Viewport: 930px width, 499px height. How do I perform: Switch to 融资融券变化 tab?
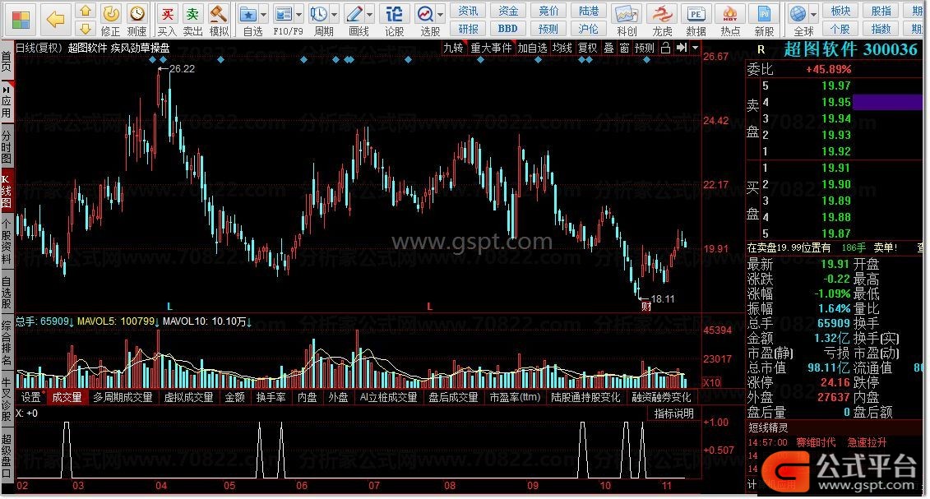(x=661, y=397)
